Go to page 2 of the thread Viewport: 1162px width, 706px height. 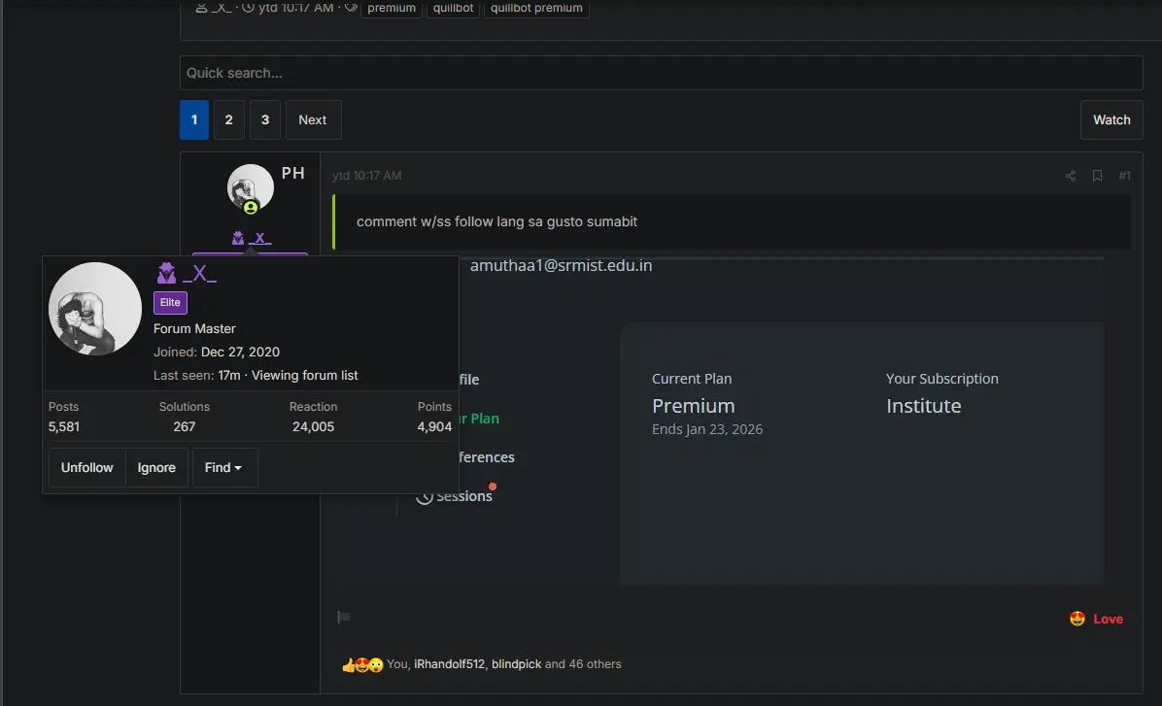229,120
